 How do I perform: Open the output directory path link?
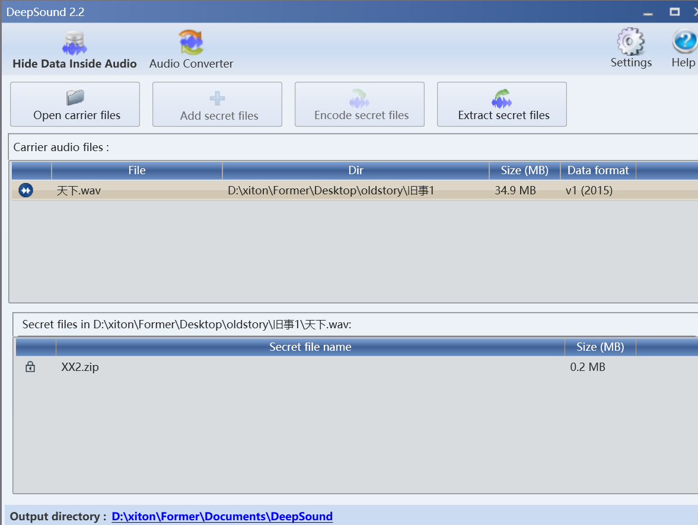click(222, 516)
